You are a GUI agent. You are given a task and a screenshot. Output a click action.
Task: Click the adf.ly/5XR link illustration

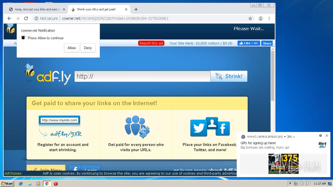60,127
